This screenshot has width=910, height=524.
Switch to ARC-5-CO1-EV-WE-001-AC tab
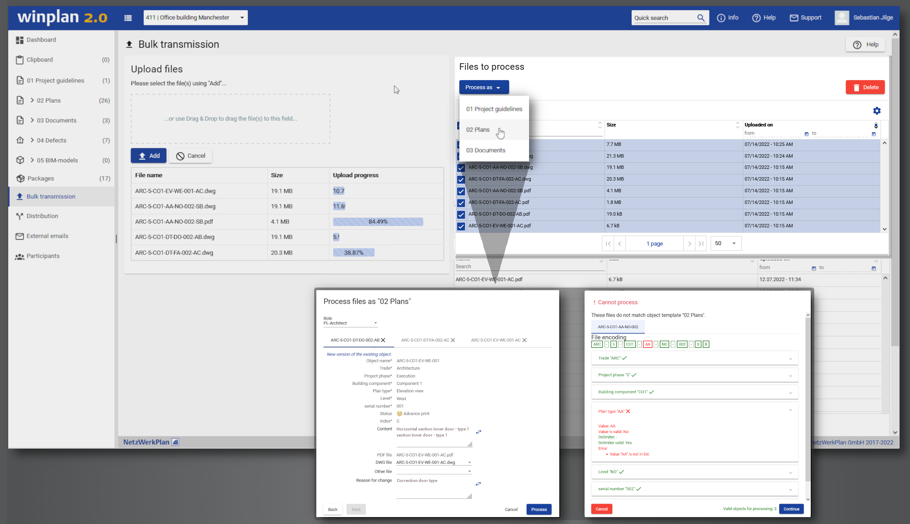[x=496, y=340]
